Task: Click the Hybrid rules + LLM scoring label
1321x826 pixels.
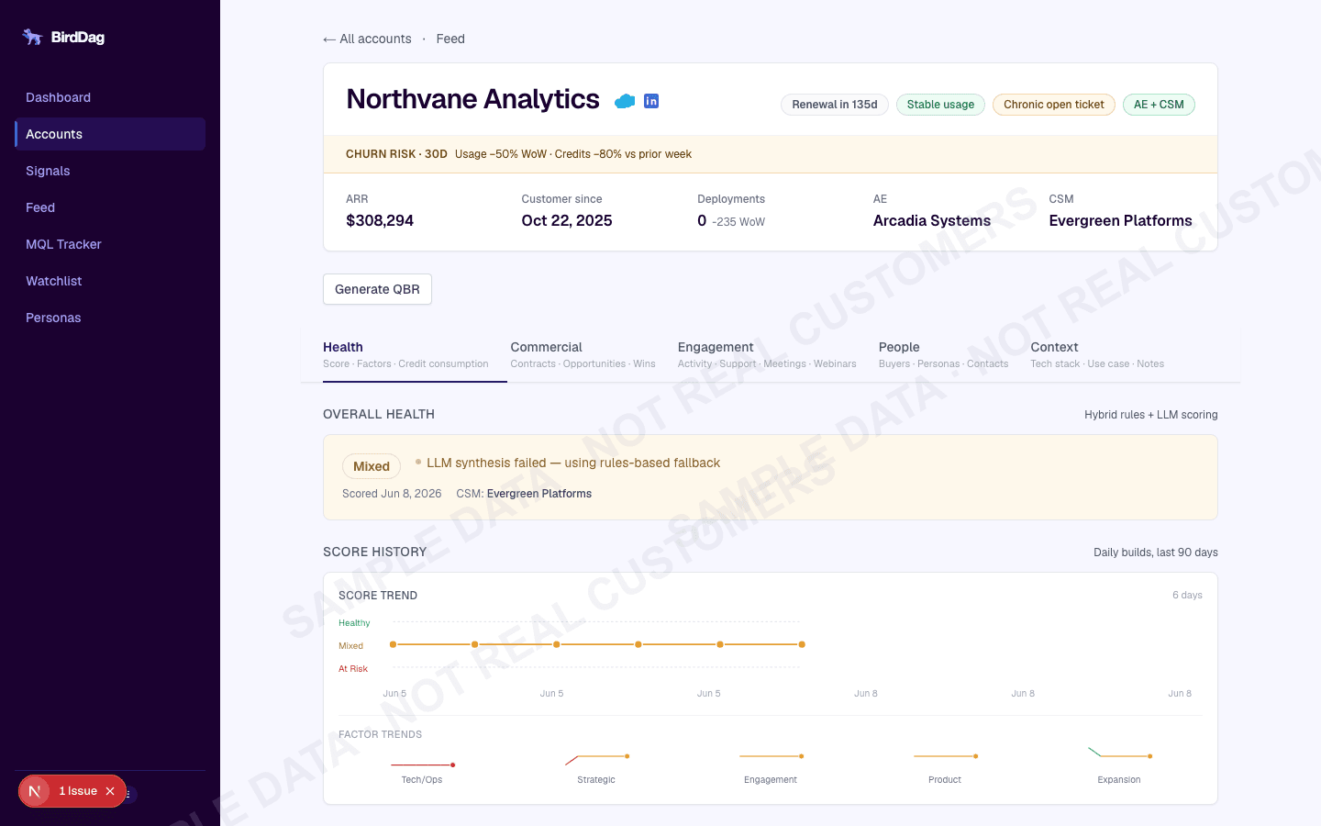Action: click(x=1151, y=415)
